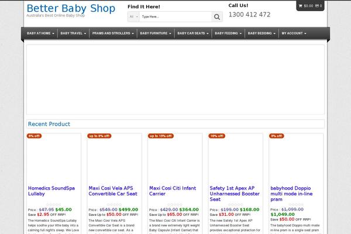Click the $499.00 Vela sale price
This screenshot has height=234, width=351.
[128, 210]
